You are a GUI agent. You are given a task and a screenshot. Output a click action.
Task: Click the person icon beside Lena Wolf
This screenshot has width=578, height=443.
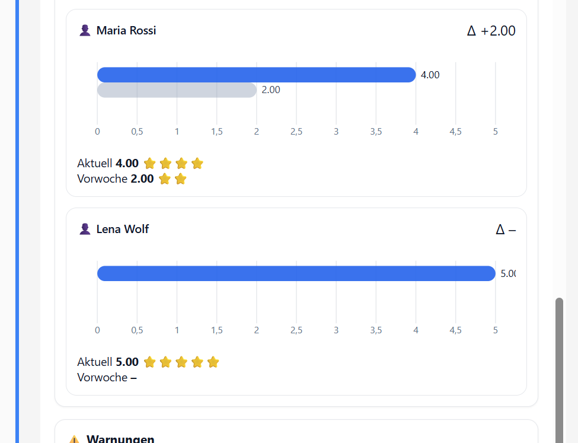[84, 229]
